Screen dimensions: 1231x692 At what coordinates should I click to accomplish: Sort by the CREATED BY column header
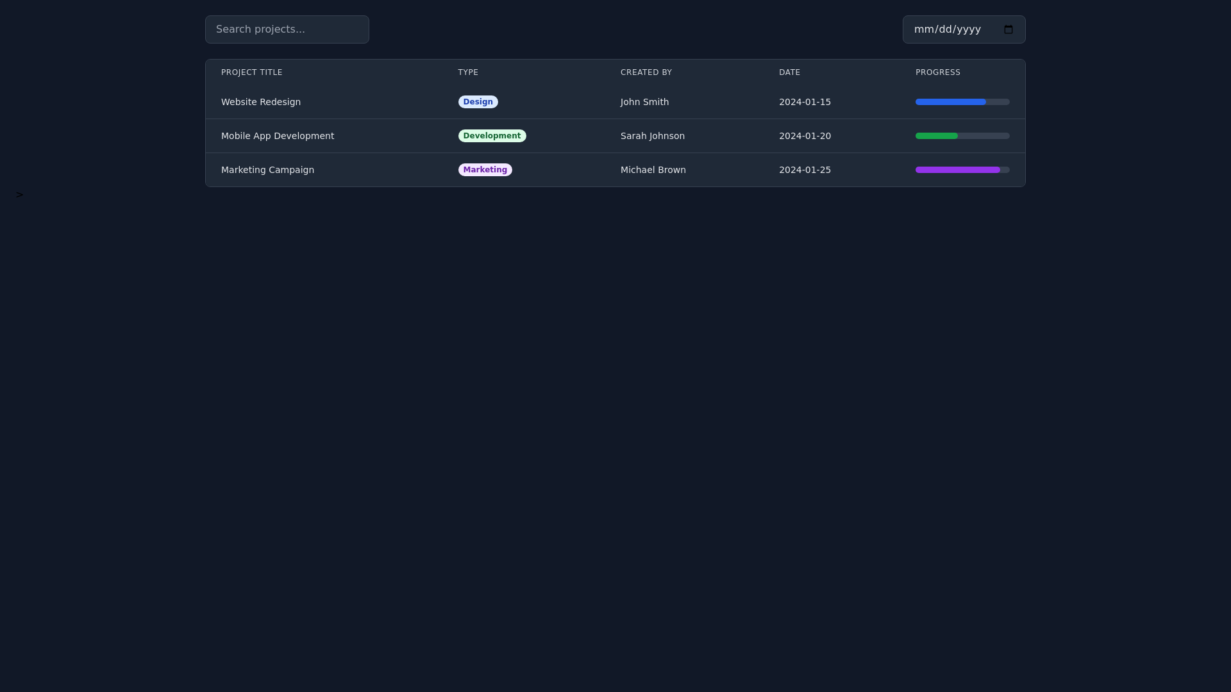[x=646, y=72]
